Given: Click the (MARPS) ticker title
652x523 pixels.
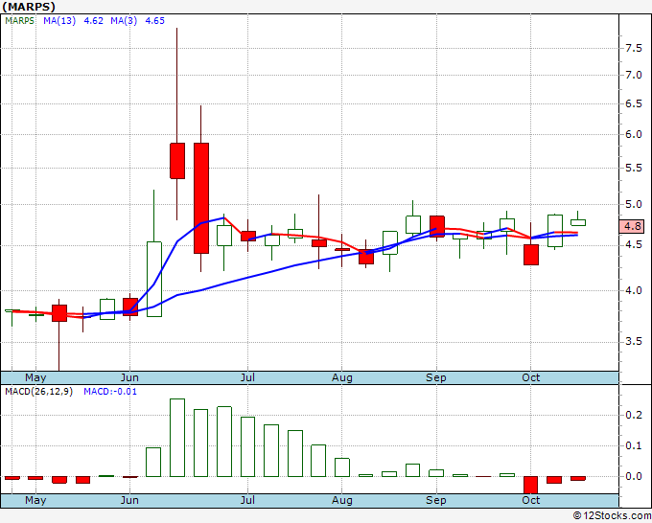Looking at the screenshot, I should (x=28, y=6).
